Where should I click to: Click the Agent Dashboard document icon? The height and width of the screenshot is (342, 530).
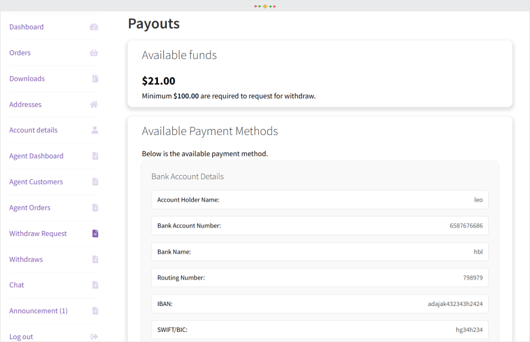(x=96, y=156)
